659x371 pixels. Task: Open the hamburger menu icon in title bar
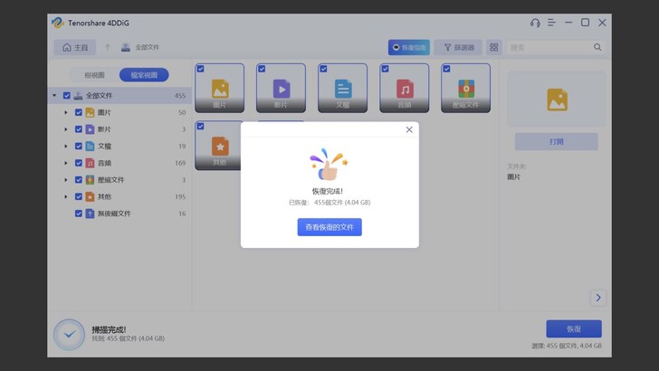pos(551,23)
